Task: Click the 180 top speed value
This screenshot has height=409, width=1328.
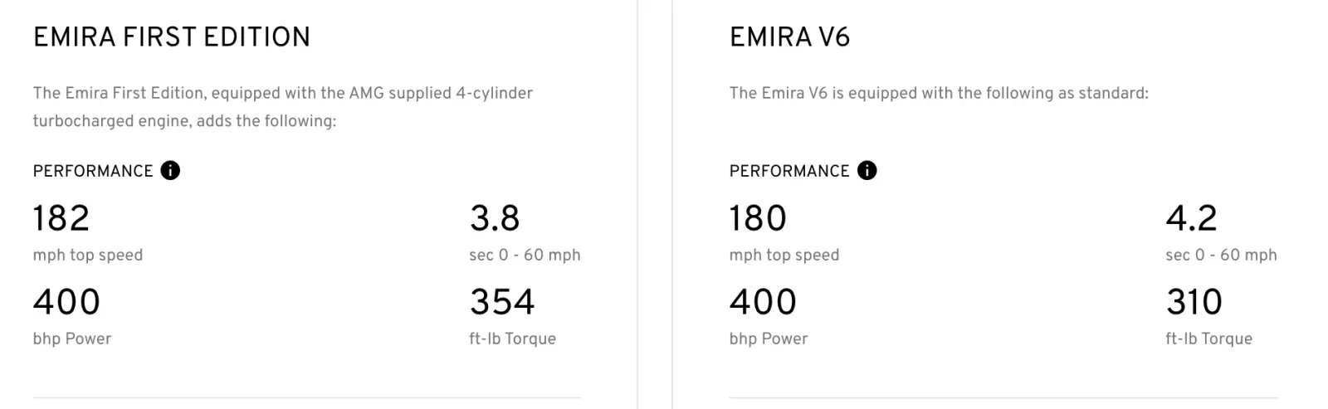Action: pos(758,219)
